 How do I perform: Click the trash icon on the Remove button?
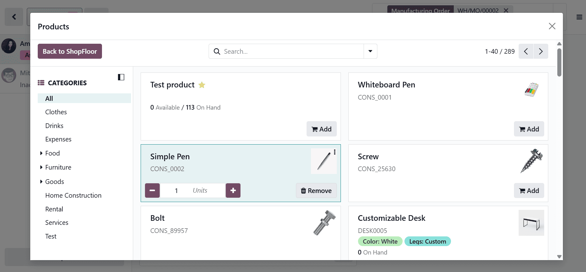point(304,190)
